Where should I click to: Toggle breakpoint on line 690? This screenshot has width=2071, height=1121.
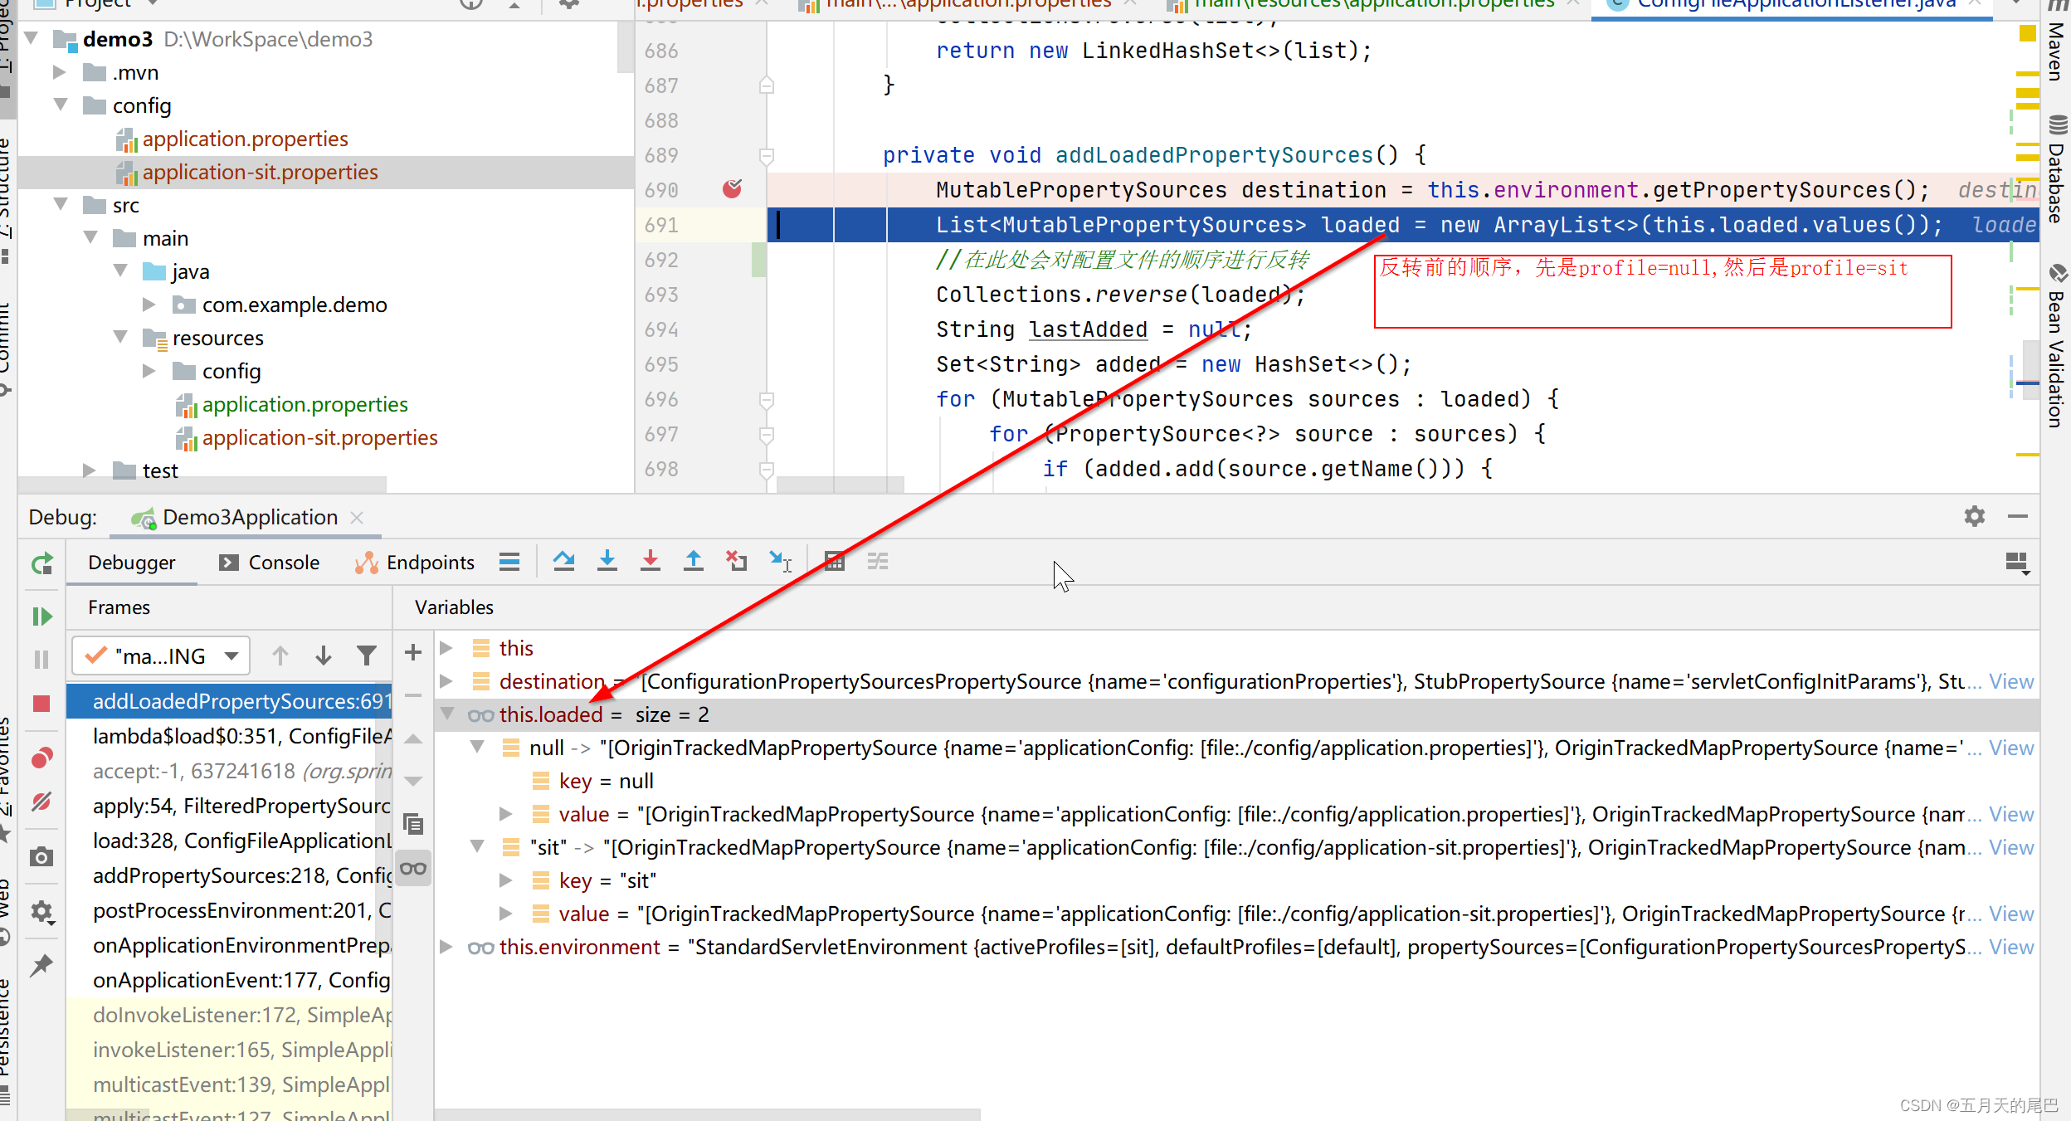point(732,190)
